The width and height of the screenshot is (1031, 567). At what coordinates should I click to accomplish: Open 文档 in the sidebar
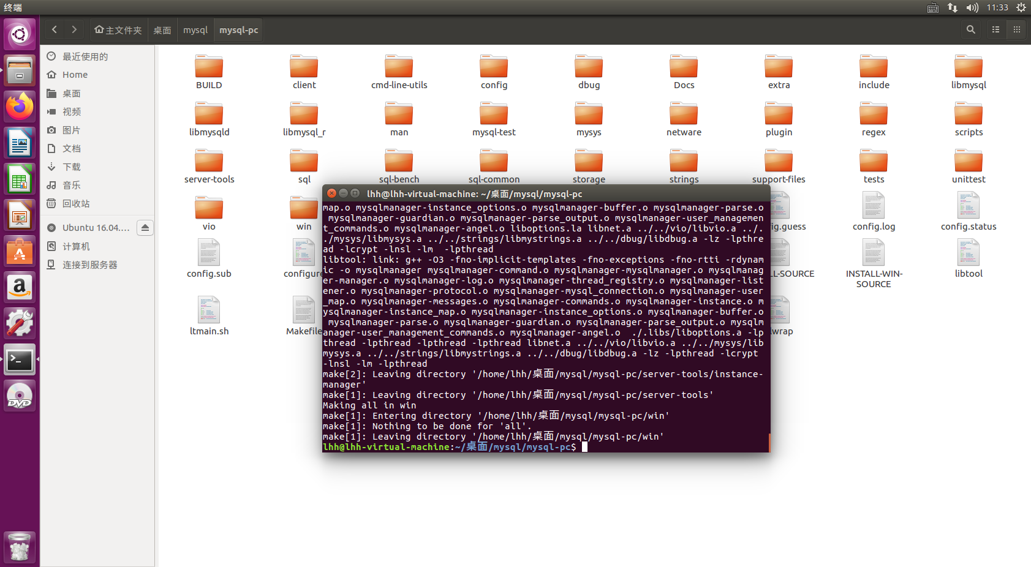(97, 148)
